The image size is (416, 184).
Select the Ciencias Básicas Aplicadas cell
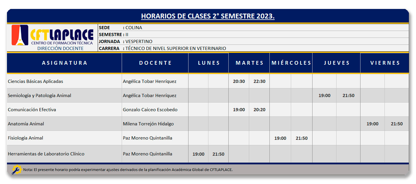pos(64,81)
